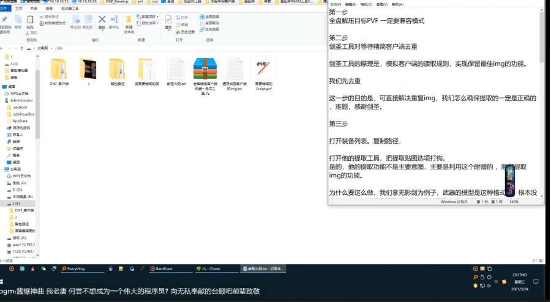
Task: Open Notepad 文件(F) menu
Action: [335, 4]
